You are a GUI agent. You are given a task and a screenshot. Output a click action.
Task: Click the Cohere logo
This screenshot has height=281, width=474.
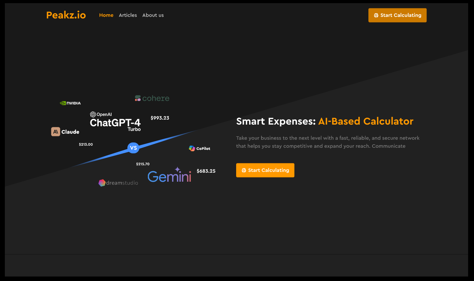(152, 98)
